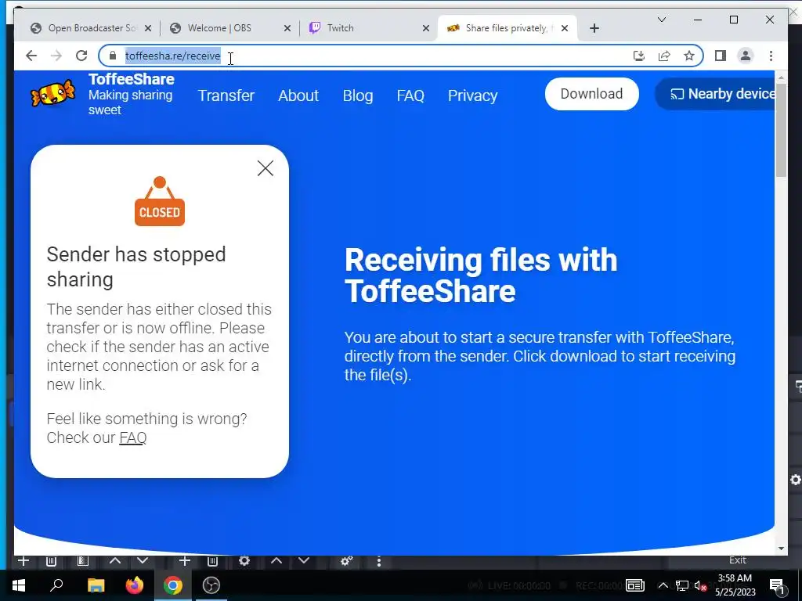
Task: Click the ToffeeShare candy logo
Action: pos(52,94)
